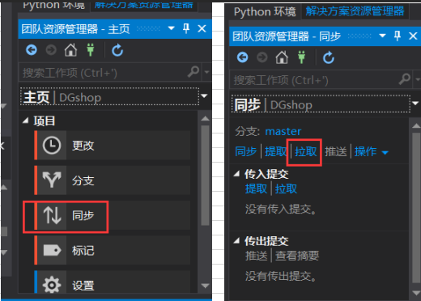
Task: Click Home icon in right Sync panel
Action: pyautogui.click(x=282, y=57)
